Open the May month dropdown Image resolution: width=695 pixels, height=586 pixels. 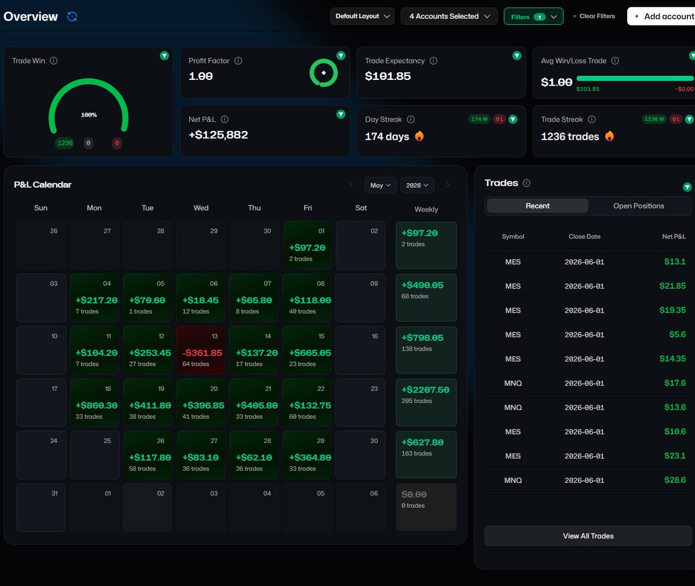point(381,185)
